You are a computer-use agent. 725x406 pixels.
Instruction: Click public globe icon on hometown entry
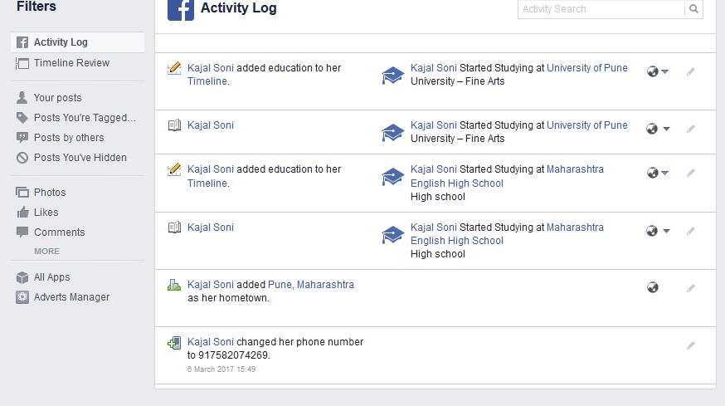click(652, 287)
